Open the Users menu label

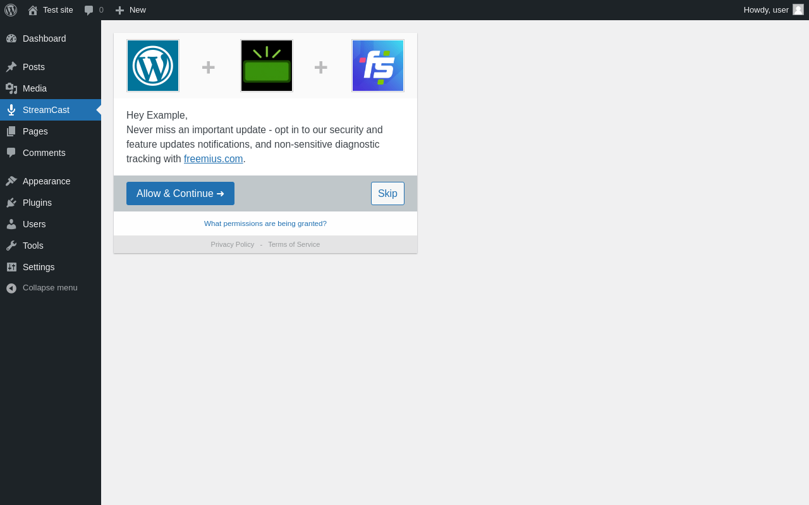point(34,224)
